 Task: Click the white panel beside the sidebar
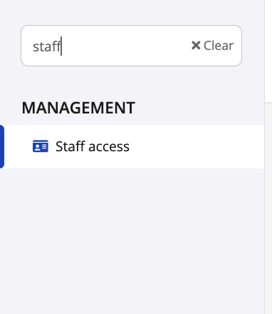click(x=268, y=50)
